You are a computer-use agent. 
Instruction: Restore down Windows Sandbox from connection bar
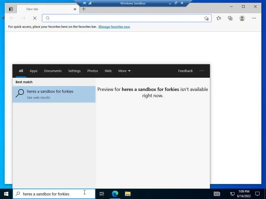point(176,3)
